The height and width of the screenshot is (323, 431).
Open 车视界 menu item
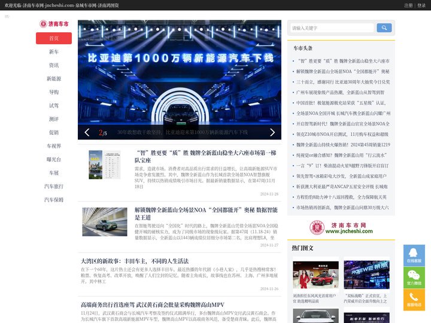[54, 146]
